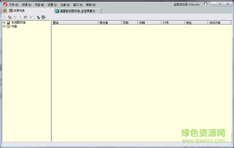
Task: Click the cut scissors toolbar icon
Action: pyautogui.click(x=20, y=18)
